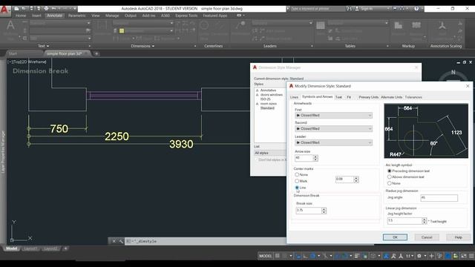Click Cancel in Modify Dimension Style dialog
This screenshot has height=267, width=475.
click(427, 237)
